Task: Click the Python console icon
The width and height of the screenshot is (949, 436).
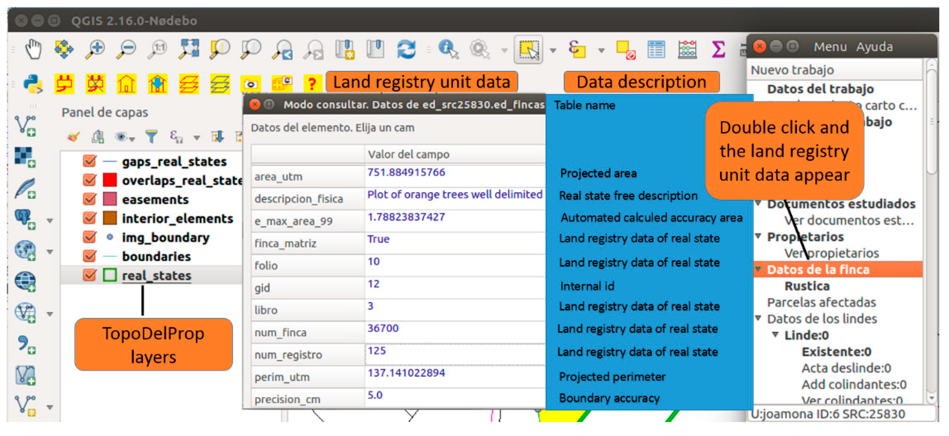Action: coord(33,83)
